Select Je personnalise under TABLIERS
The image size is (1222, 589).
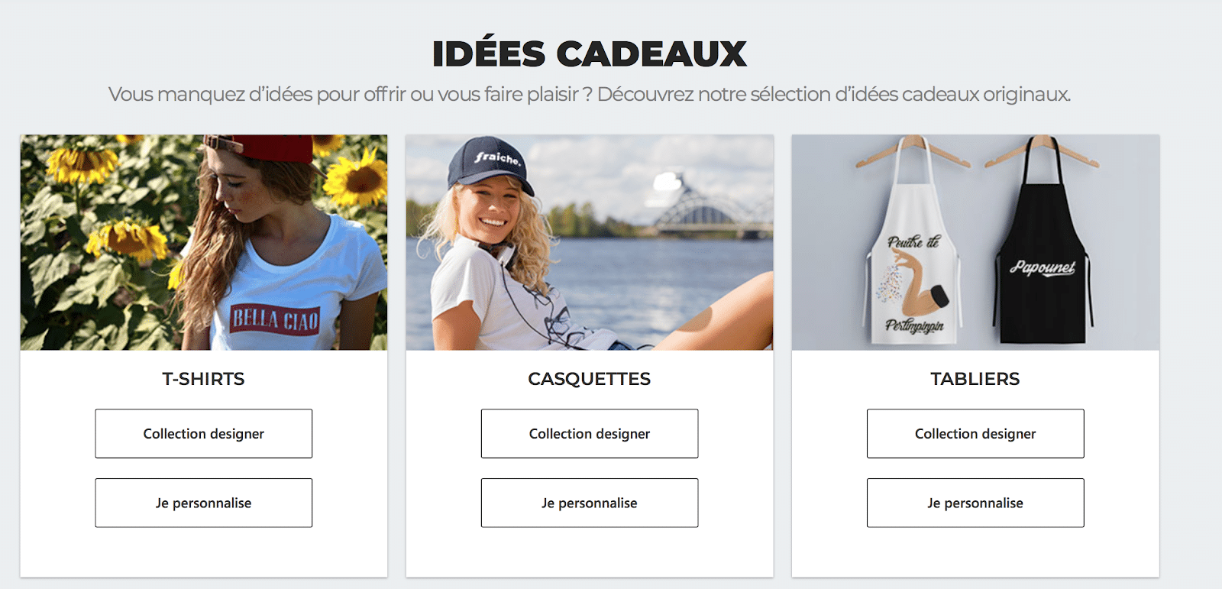tap(975, 503)
